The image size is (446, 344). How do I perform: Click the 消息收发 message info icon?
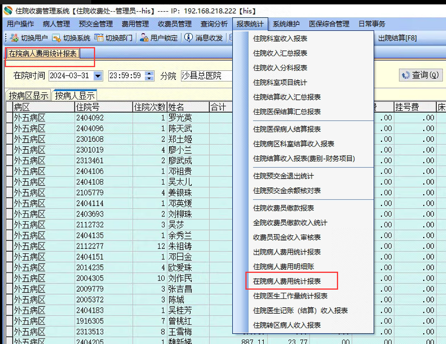point(188,37)
